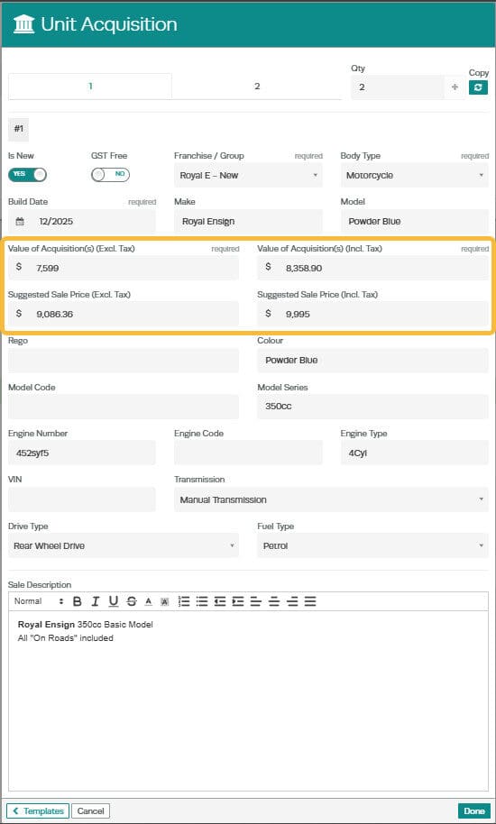This screenshot has width=496, height=824.
Task: Go back to Templates
Action: pos(38,810)
